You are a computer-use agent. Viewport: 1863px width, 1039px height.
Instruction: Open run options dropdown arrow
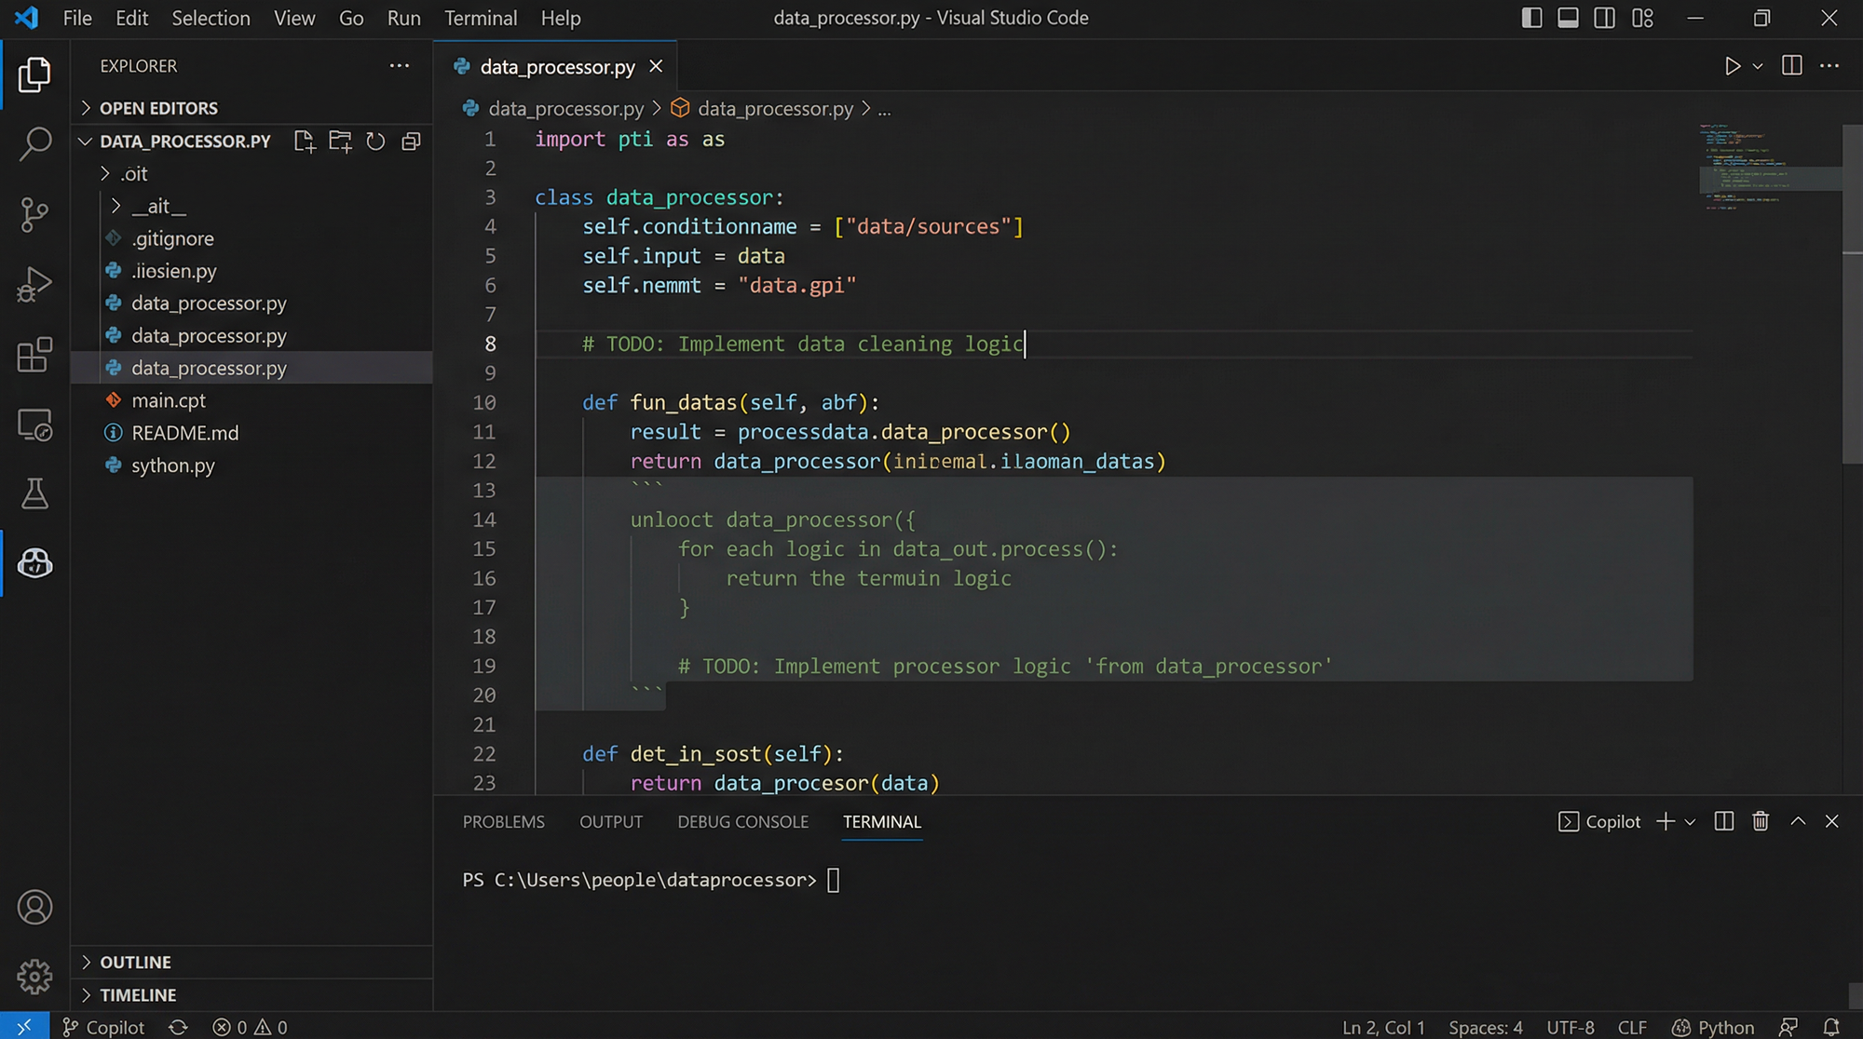tap(1758, 66)
